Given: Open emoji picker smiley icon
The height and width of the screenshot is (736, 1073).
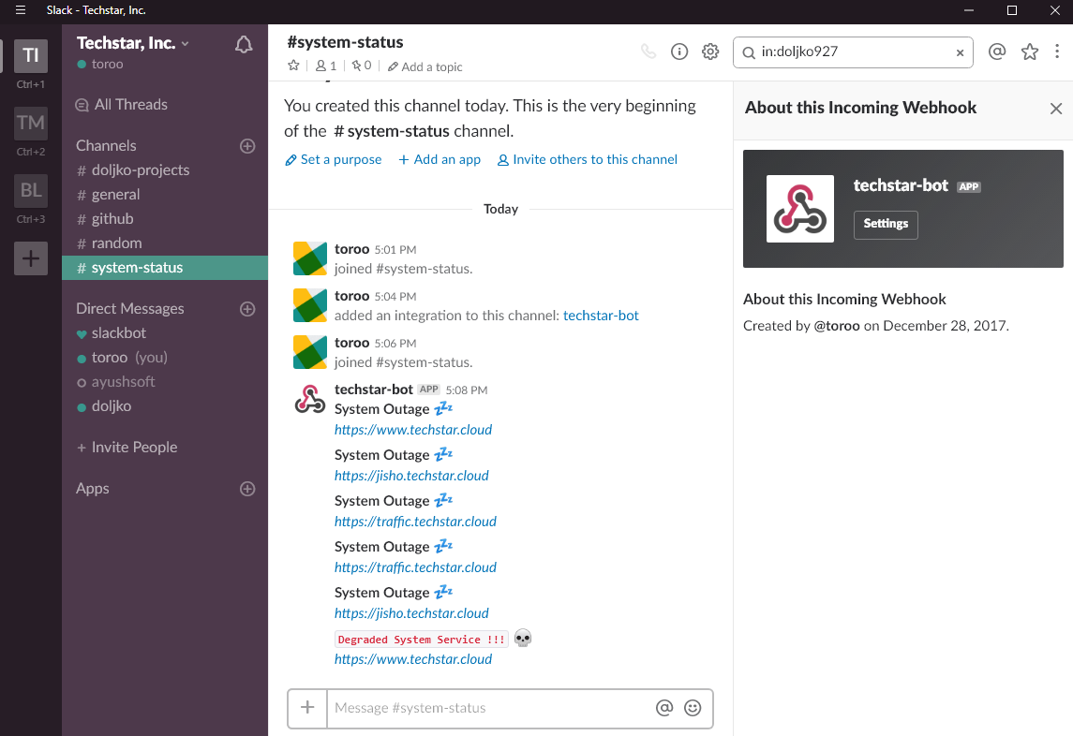Looking at the screenshot, I should tap(693, 708).
